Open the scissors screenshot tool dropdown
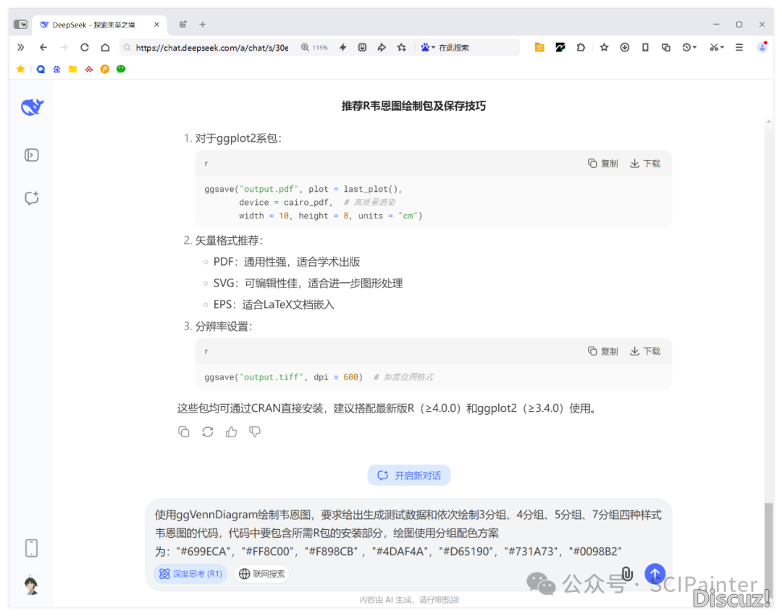Viewport: 782px width, 616px height. (x=717, y=47)
